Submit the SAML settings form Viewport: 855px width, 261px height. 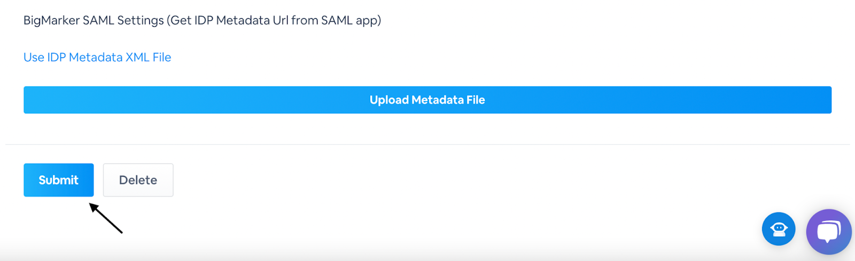[58, 180]
